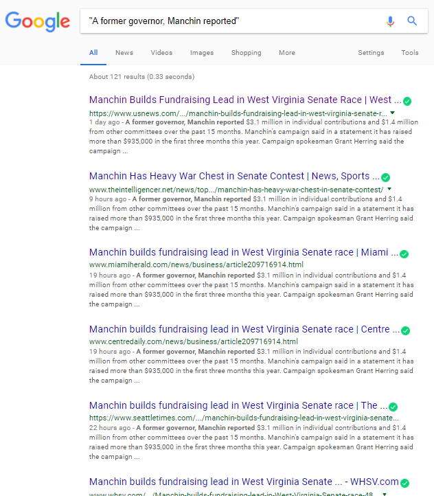The width and height of the screenshot is (434, 496).
Task: Click the green checkmark beside the WHSV.com result
Action: click(x=404, y=483)
